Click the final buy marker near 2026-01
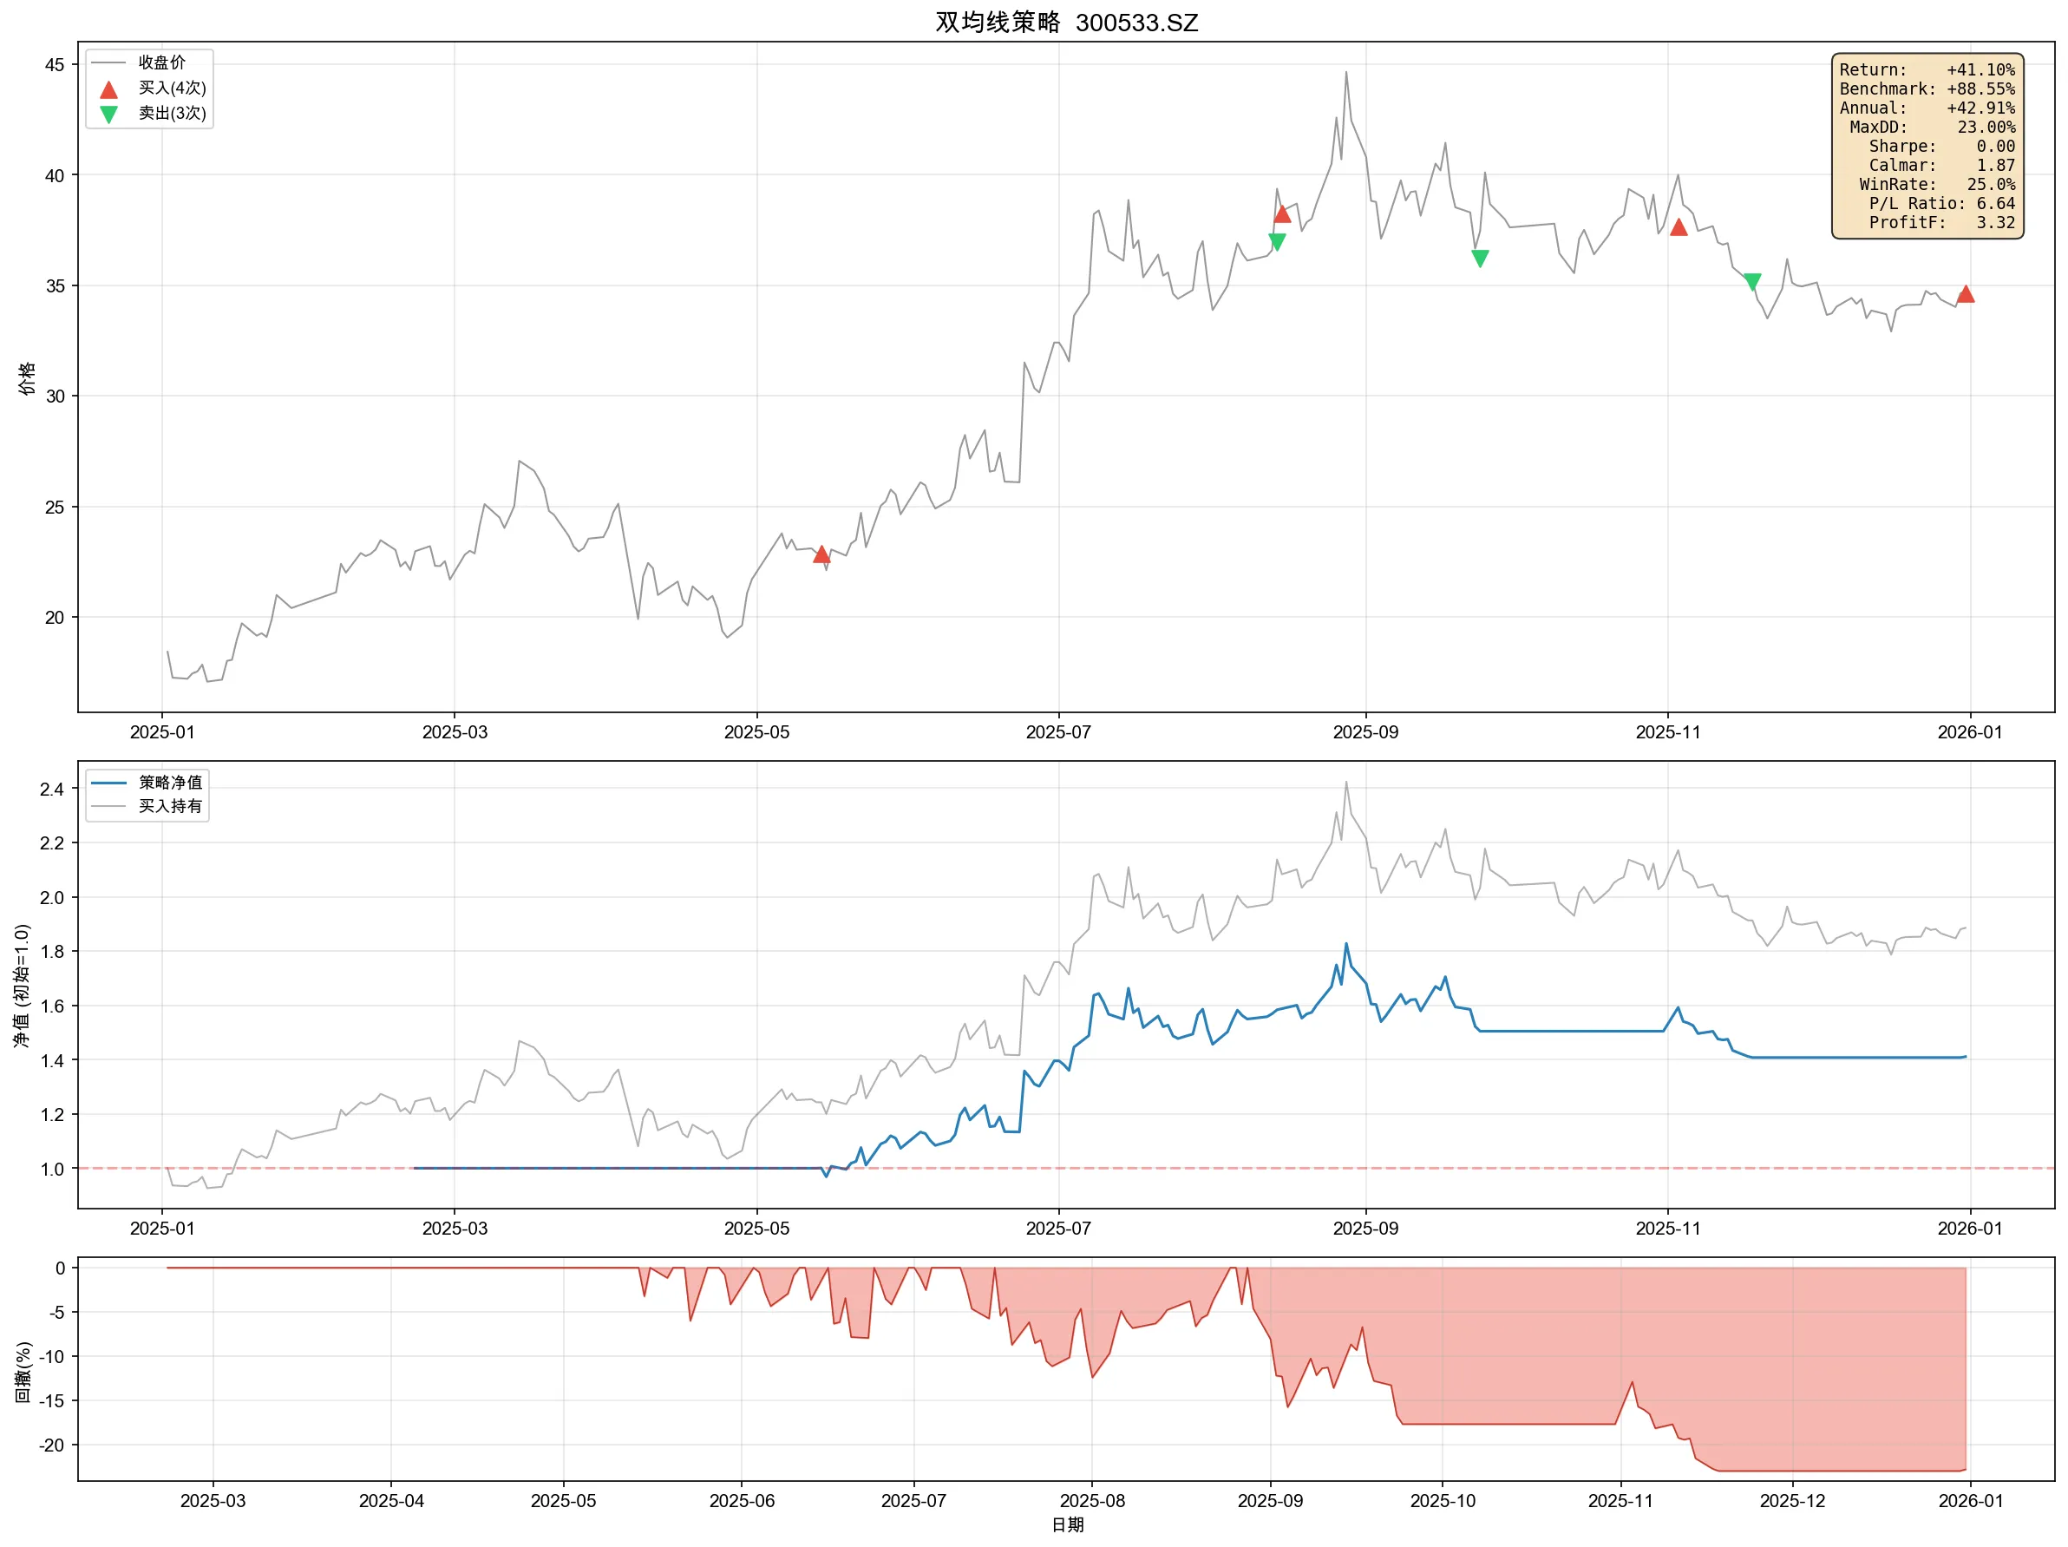The height and width of the screenshot is (1547, 2068). pos(1965,295)
